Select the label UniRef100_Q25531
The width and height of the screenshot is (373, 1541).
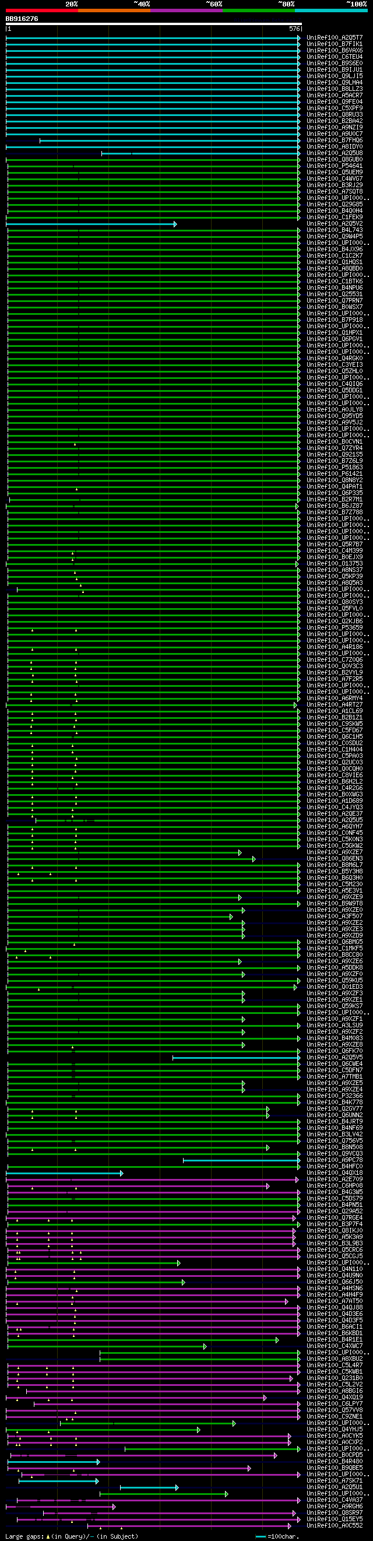pos(335,294)
